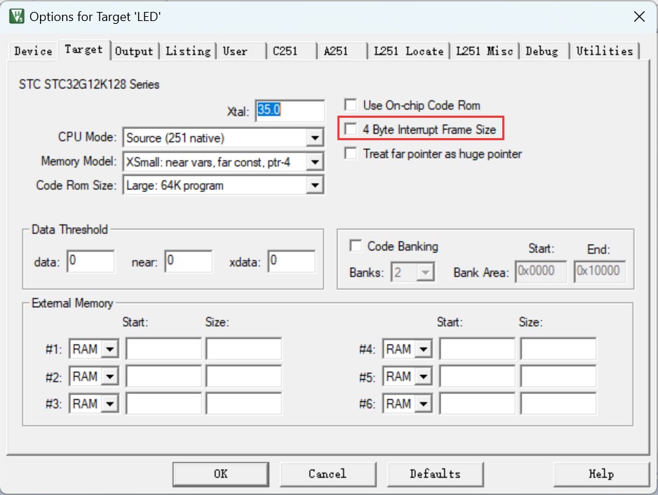Open the Memory Model dropdown

(315, 162)
